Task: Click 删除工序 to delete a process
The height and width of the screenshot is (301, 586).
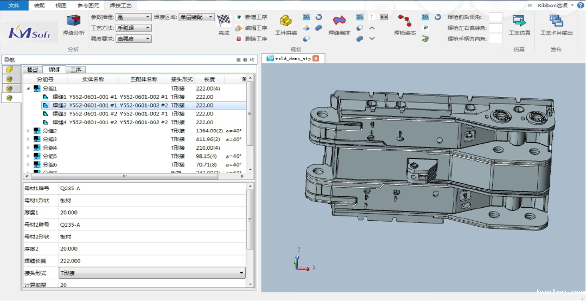Action: point(255,39)
